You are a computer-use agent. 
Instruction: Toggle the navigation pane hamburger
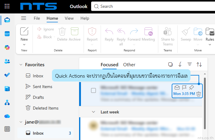(x=24, y=18)
